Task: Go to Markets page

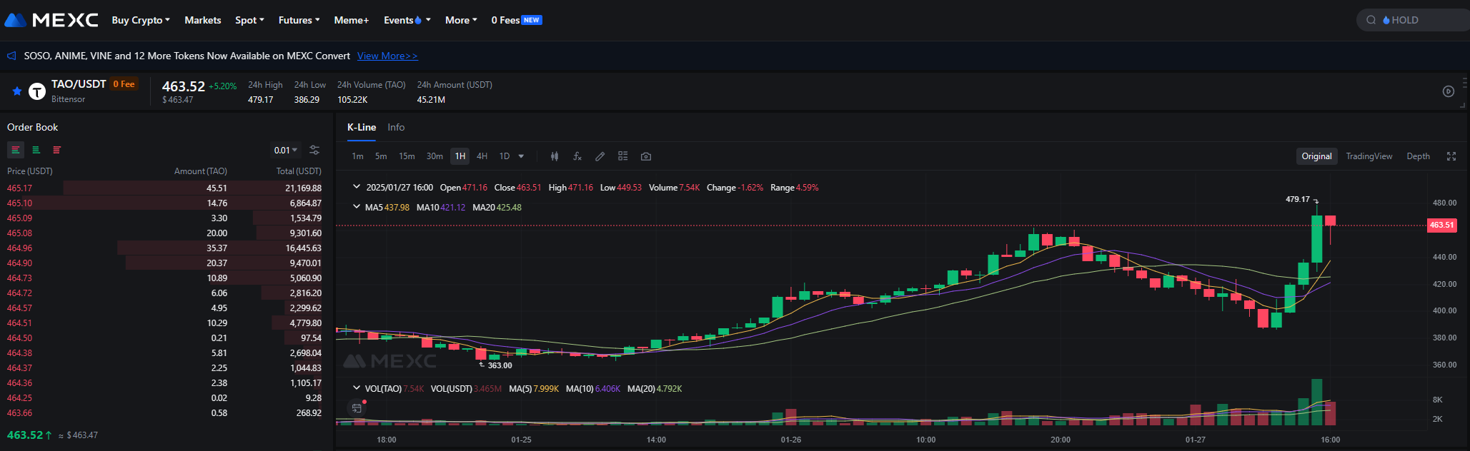Action: [x=203, y=20]
